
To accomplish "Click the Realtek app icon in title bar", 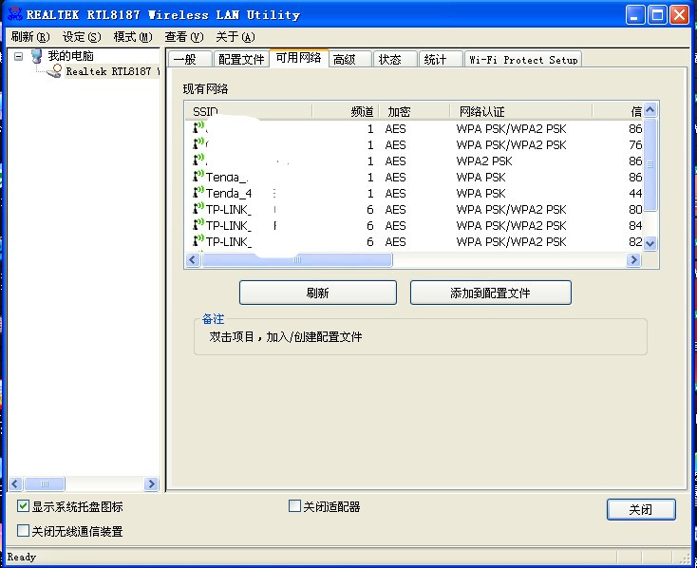I will point(15,13).
